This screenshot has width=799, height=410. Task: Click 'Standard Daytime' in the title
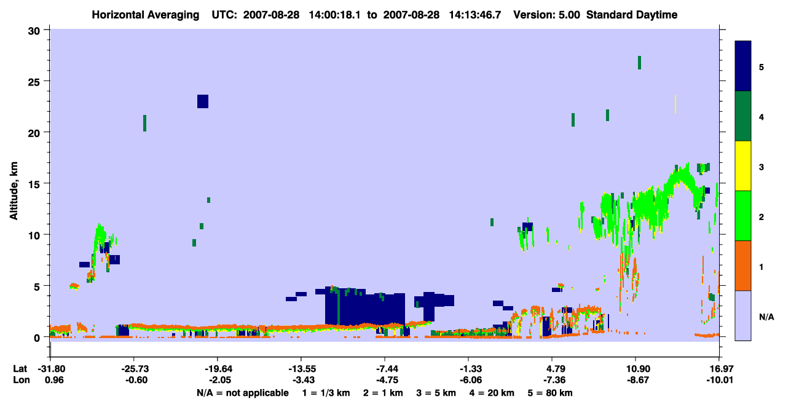632,15
